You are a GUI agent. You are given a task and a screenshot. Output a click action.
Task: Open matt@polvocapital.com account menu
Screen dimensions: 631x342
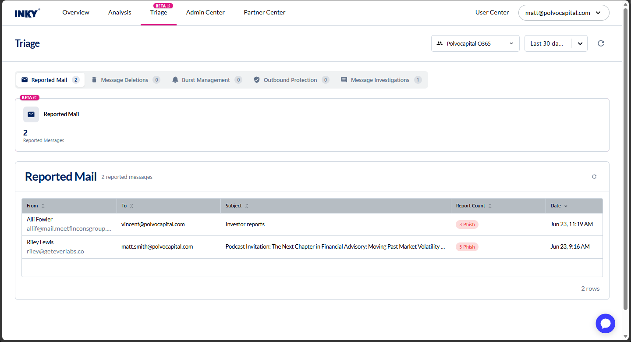[x=564, y=13]
